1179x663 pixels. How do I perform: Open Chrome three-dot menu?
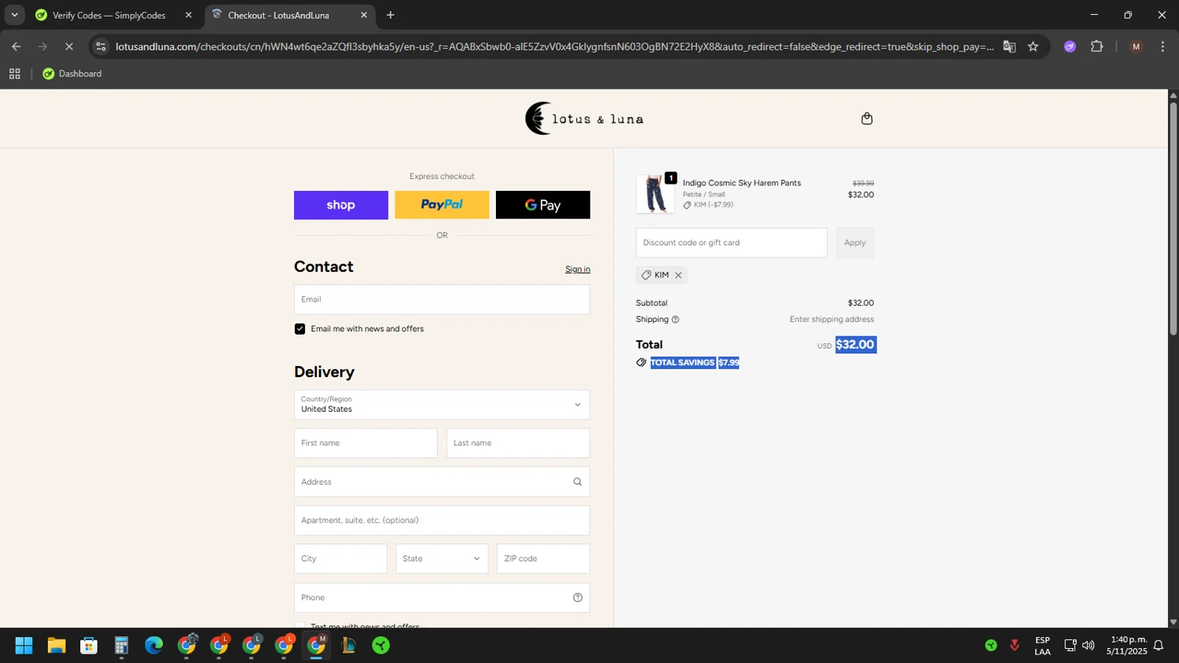pos(1162,46)
